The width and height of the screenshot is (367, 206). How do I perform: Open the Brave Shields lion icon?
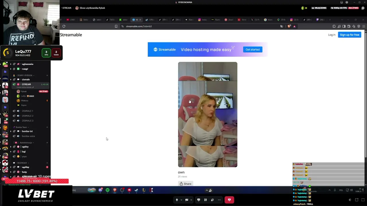click(289, 26)
